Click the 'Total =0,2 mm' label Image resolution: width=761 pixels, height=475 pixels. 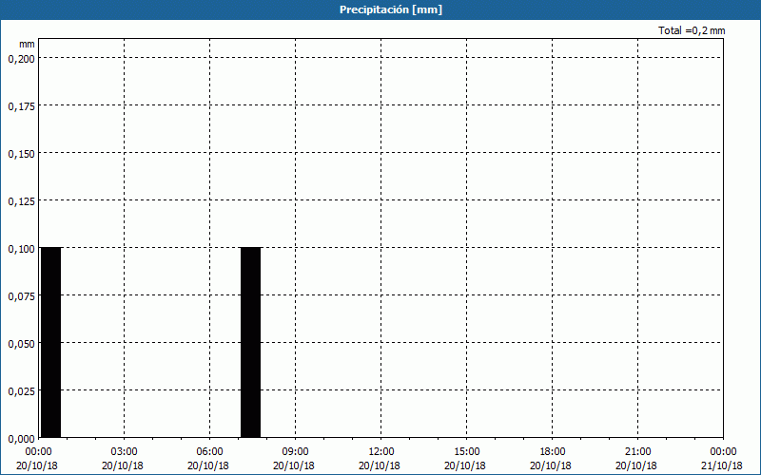(692, 30)
